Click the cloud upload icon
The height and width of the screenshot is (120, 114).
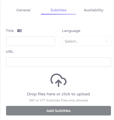pos(59,80)
